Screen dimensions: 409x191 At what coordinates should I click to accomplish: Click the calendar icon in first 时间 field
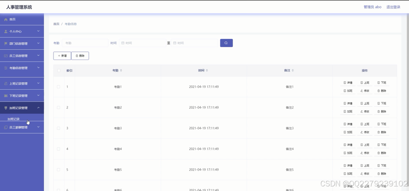[122, 43]
